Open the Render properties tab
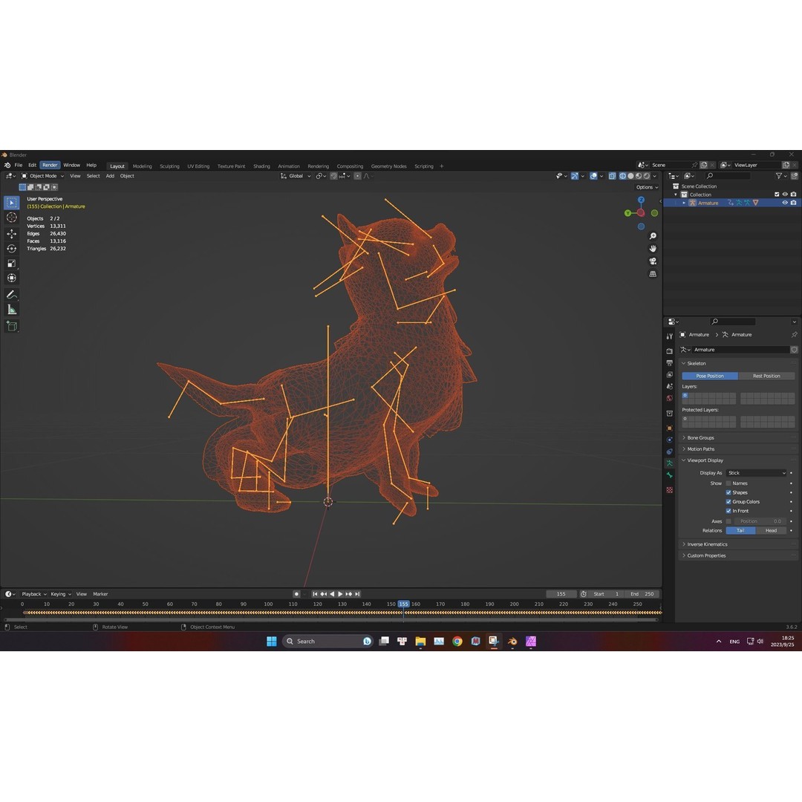This screenshot has width=802, height=802. 670,351
